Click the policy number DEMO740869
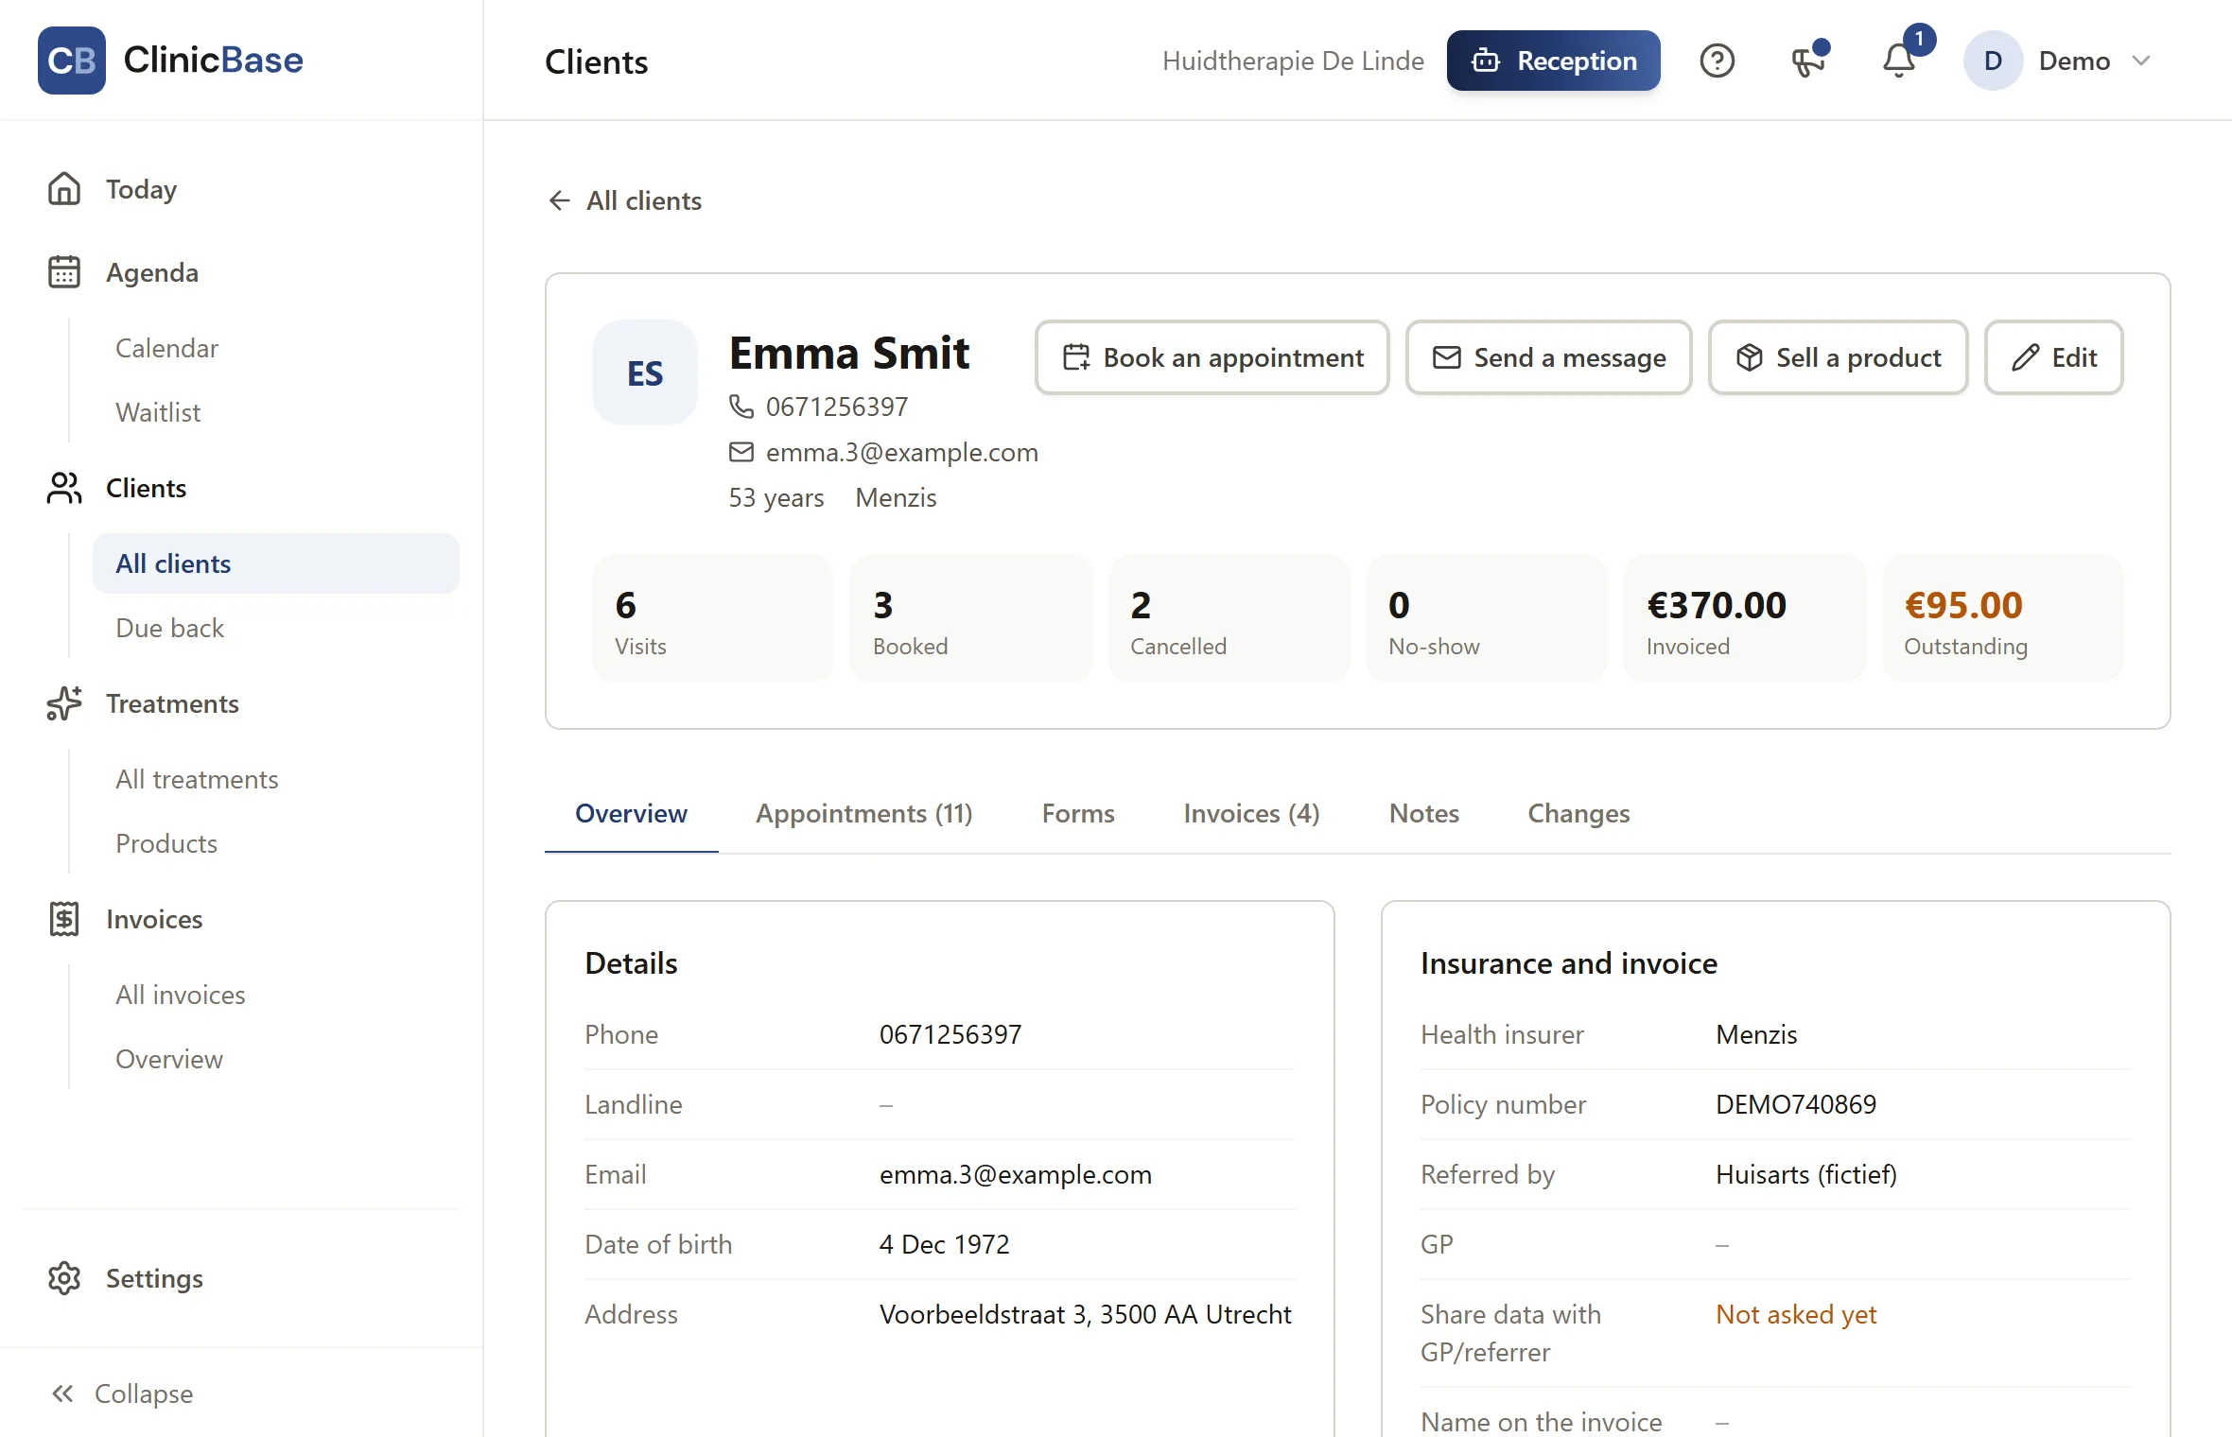This screenshot has height=1437, width=2232. pos(1796,1104)
